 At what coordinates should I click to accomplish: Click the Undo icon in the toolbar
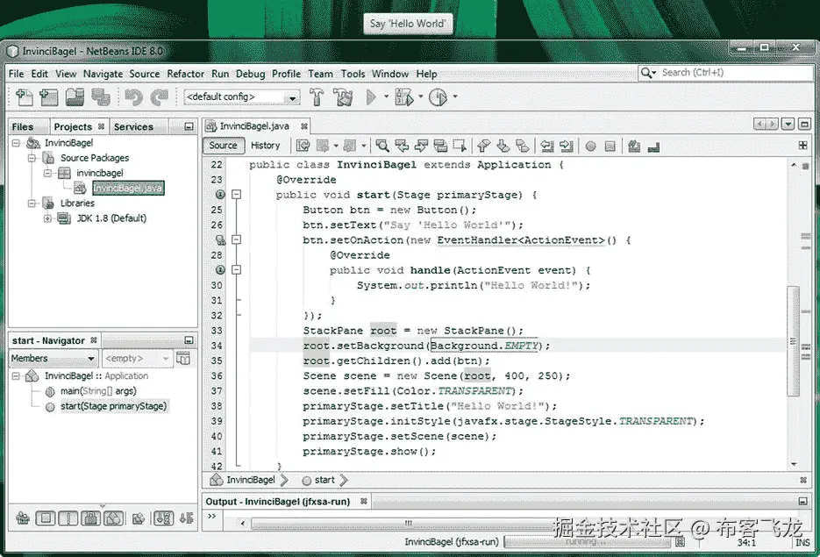pos(137,98)
